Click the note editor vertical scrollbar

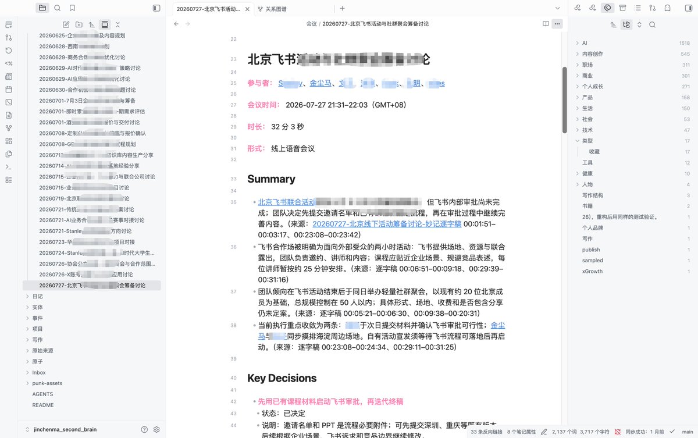[564, 100]
